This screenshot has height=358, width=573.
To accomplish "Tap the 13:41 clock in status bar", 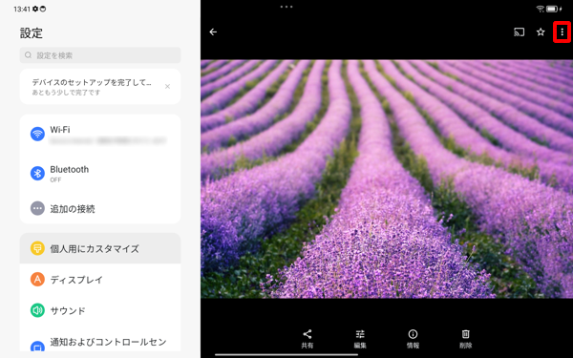I will pyautogui.click(x=22, y=10).
